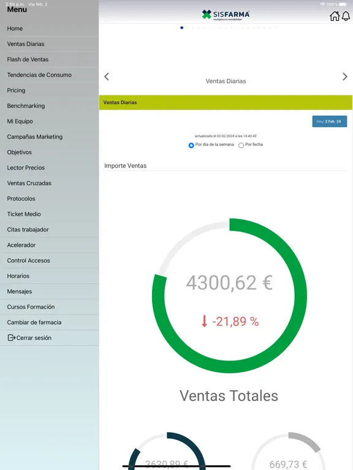Tap the Ventas Totales green ring chart

click(229, 296)
